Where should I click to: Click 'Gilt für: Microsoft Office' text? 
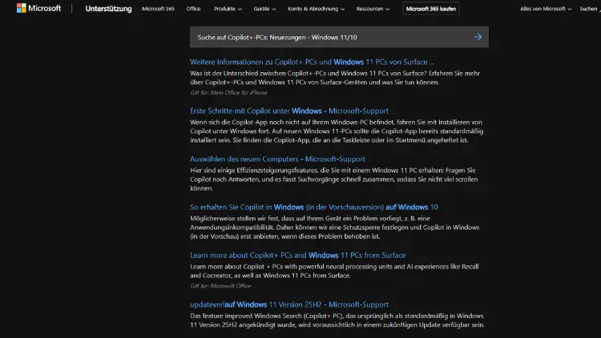[220, 286]
